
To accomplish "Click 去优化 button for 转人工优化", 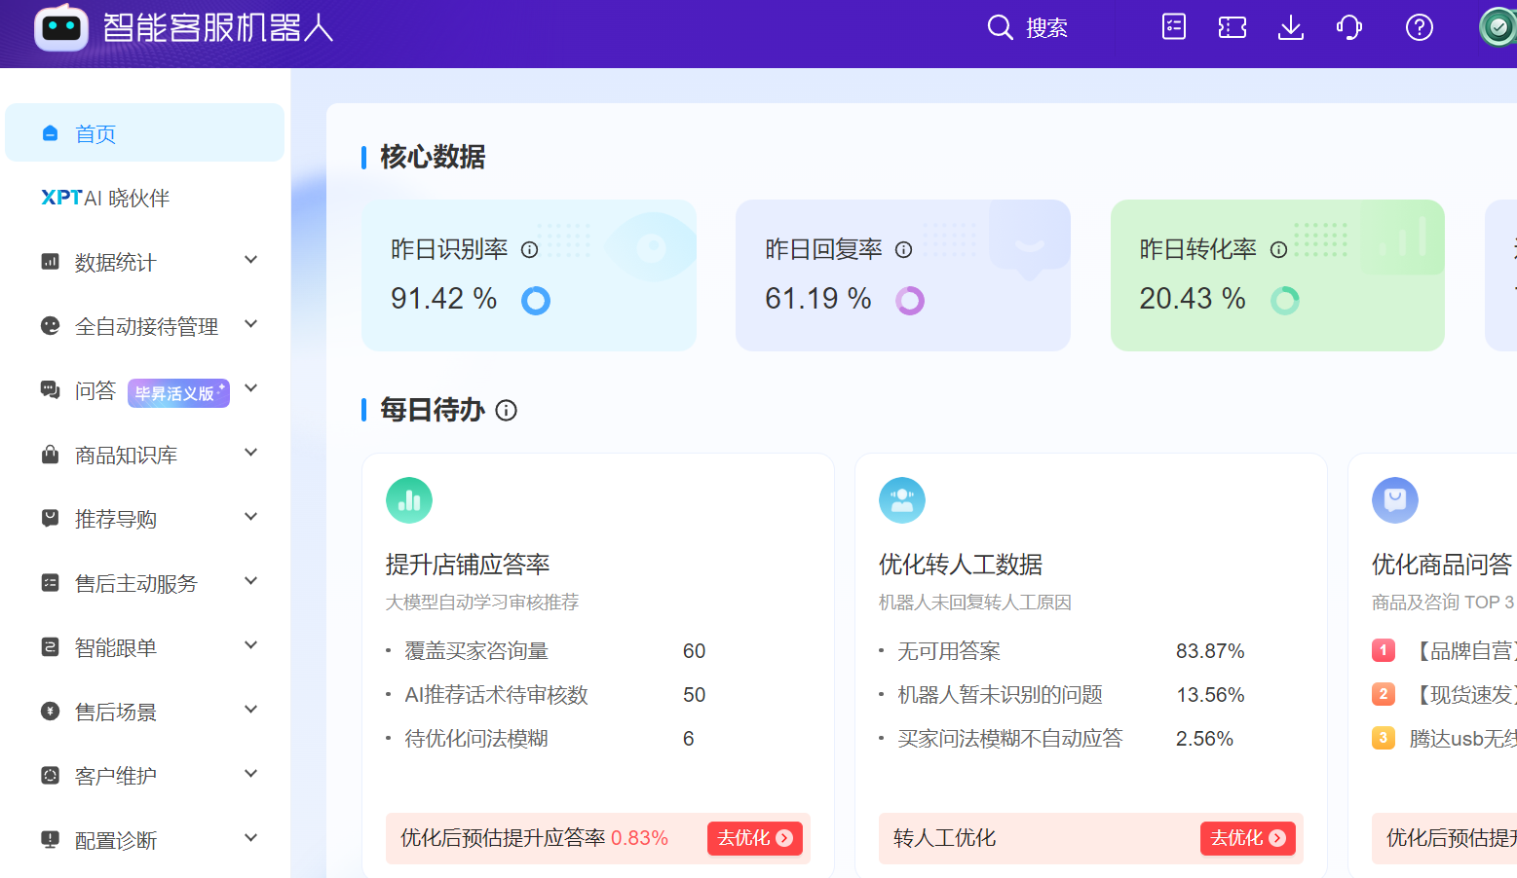I will tap(1248, 838).
